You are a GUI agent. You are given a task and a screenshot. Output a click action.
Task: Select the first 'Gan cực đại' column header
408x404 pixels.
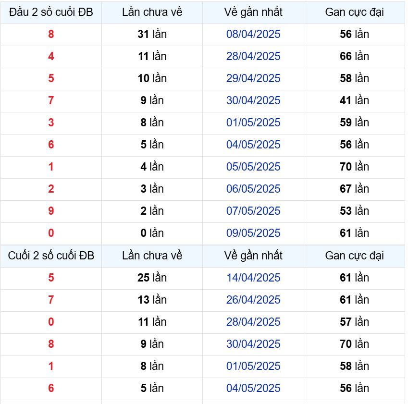pos(354,12)
